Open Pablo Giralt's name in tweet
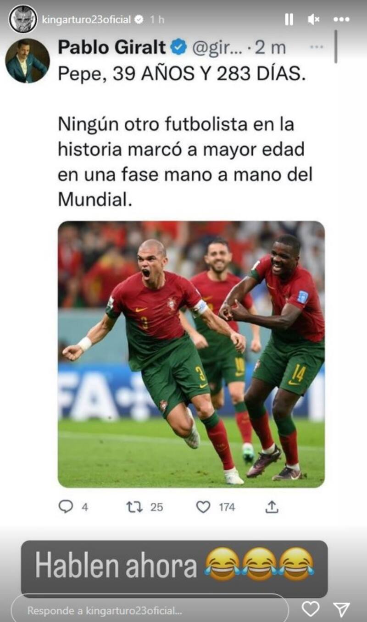367x622 pixels. click(x=111, y=47)
